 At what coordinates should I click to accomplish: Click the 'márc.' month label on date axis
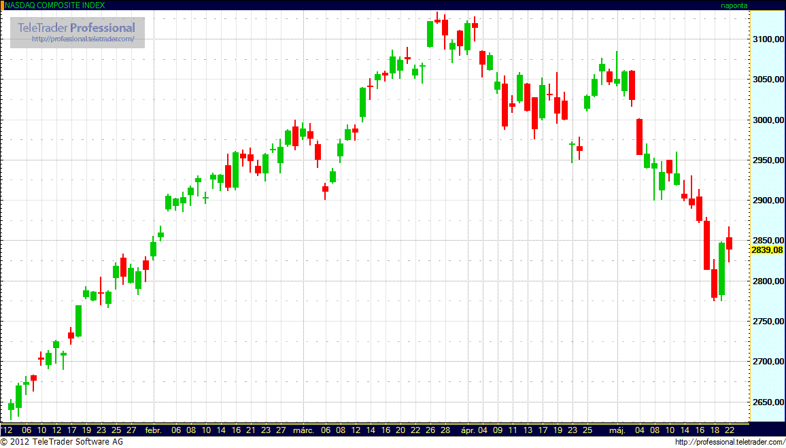click(x=304, y=430)
